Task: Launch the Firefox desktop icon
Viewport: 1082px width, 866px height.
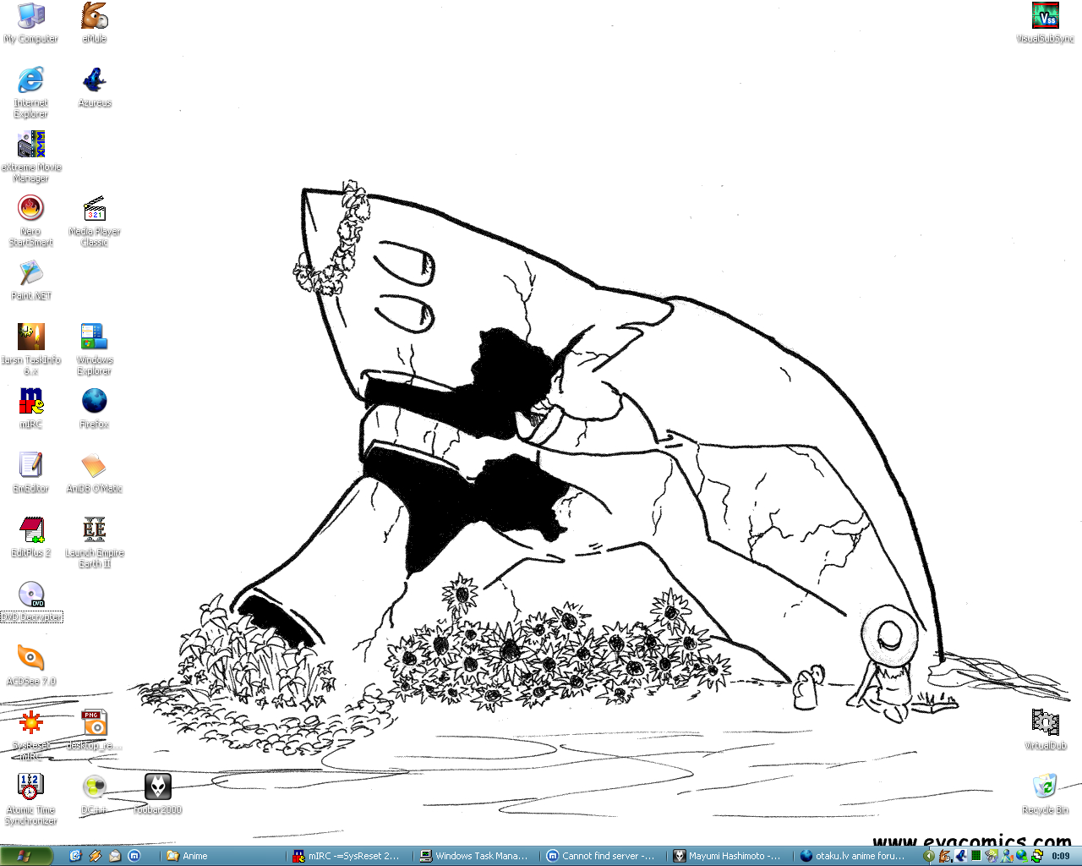Action: click(x=95, y=408)
